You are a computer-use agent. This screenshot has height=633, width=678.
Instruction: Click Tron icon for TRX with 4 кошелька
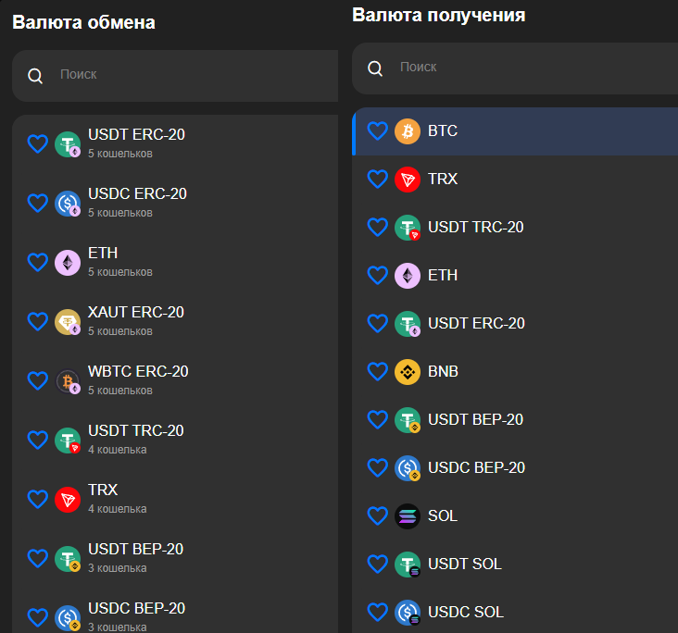(x=68, y=500)
